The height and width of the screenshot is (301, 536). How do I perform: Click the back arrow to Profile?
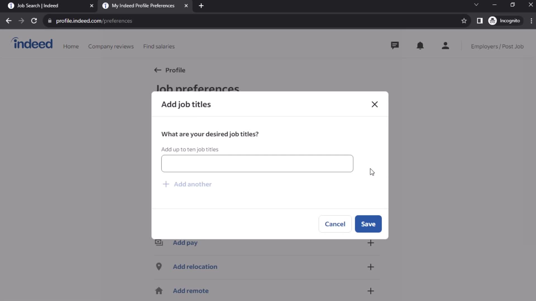[x=158, y=70]
